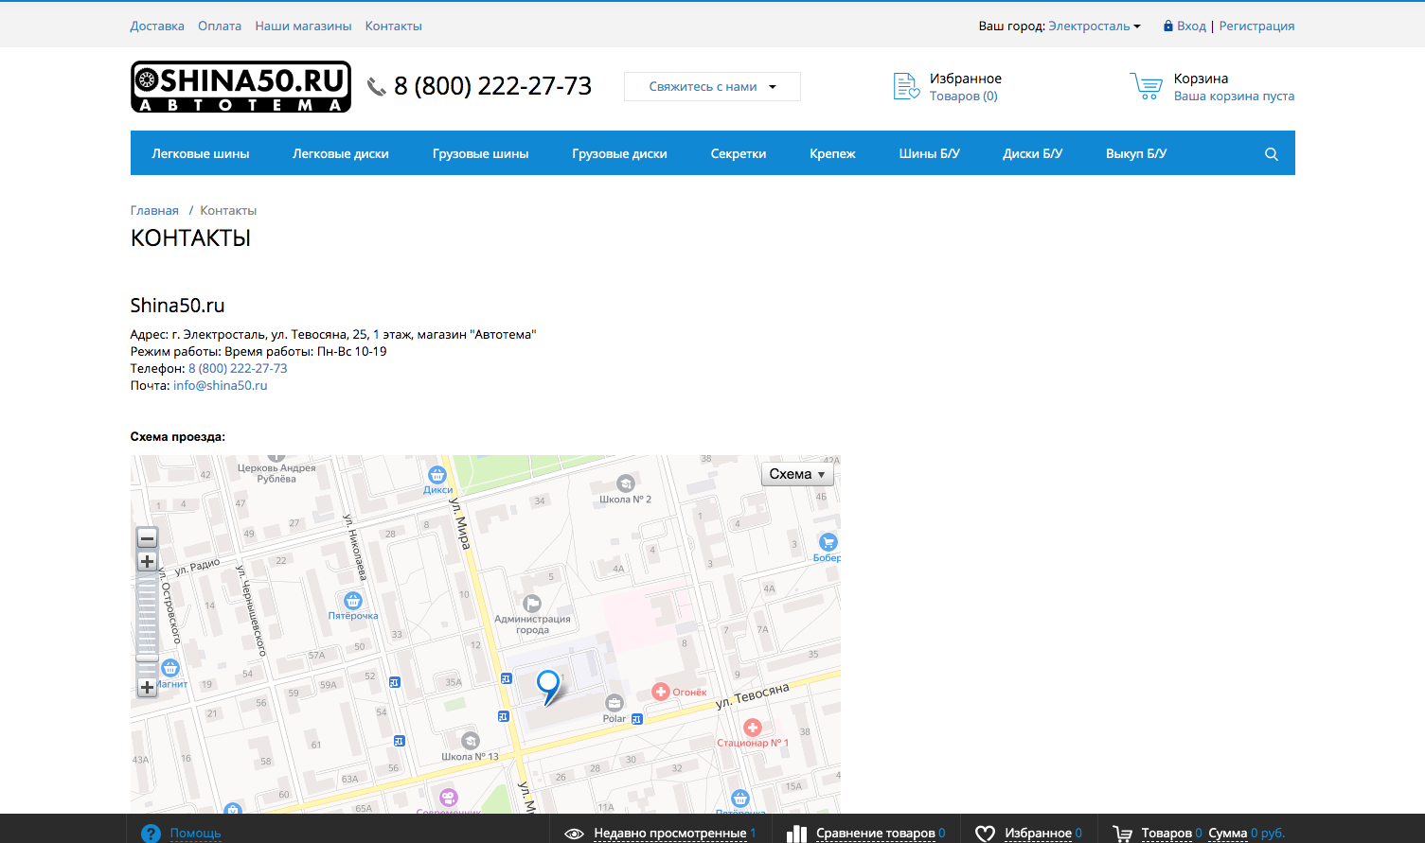Open Шины Б/У menu item

(x=930, y=153)
